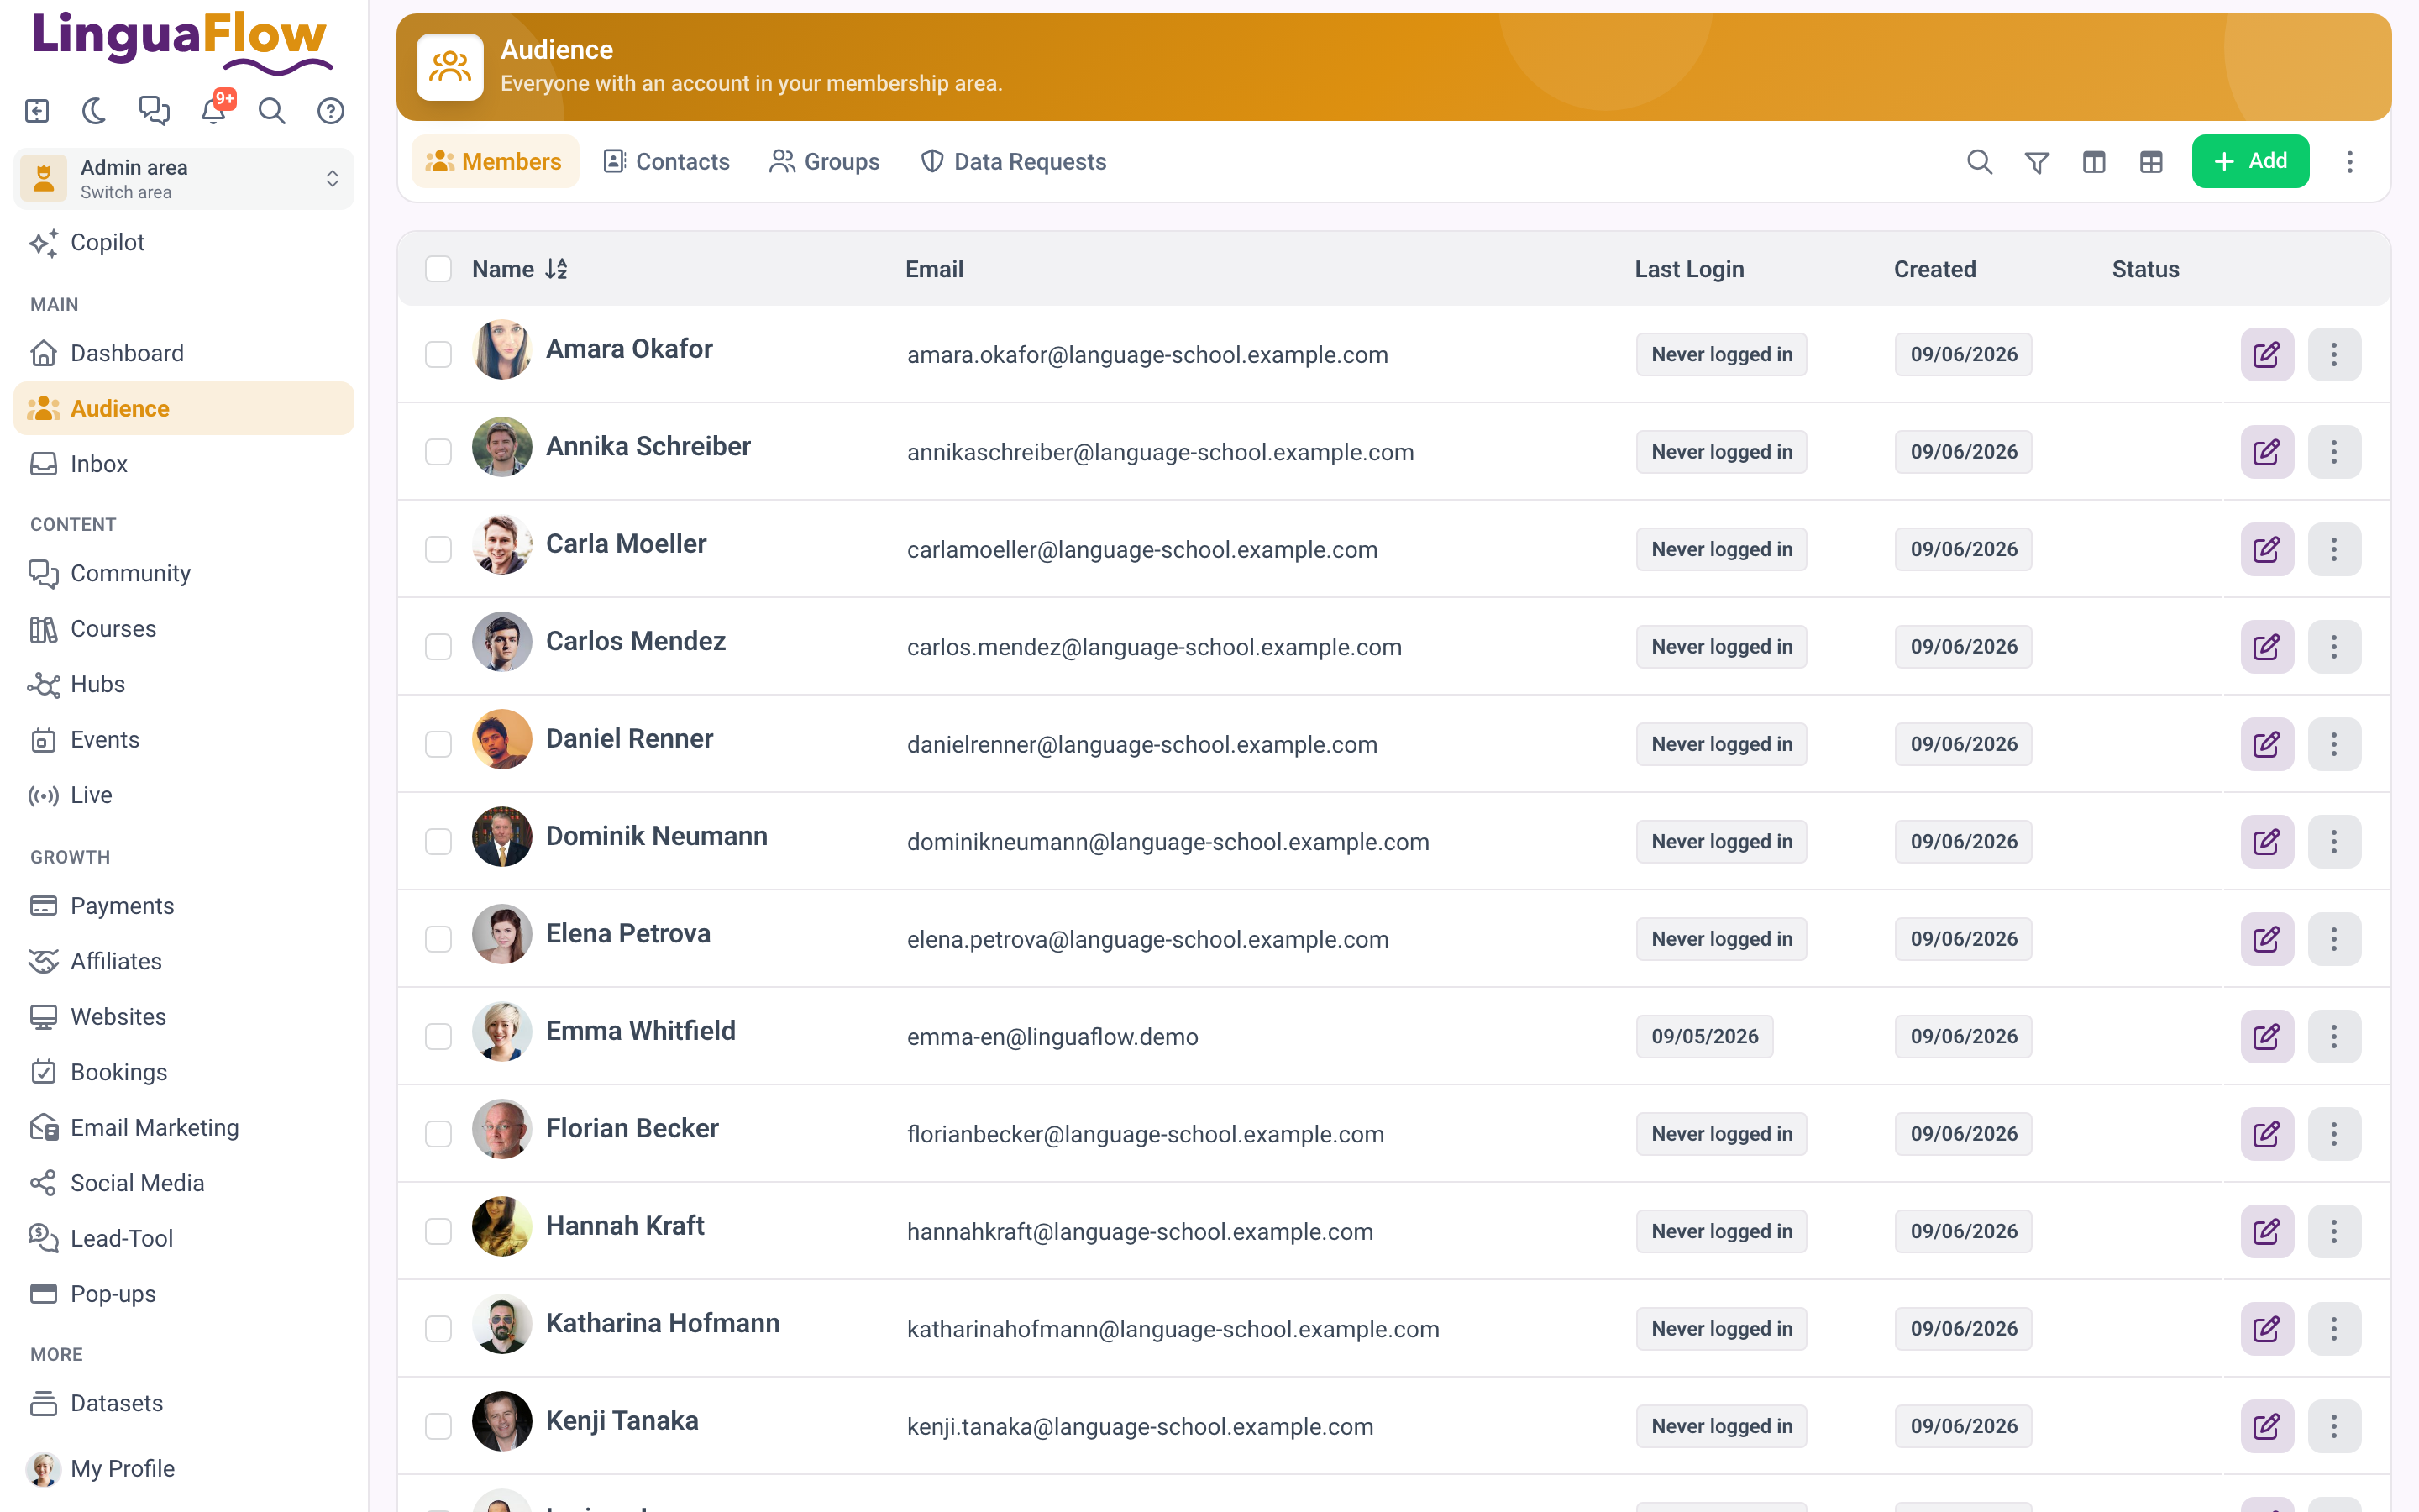Open the more menu for Daniel Renner
Viewport: 2419px width, 1512px height.
click(2334, 744)
